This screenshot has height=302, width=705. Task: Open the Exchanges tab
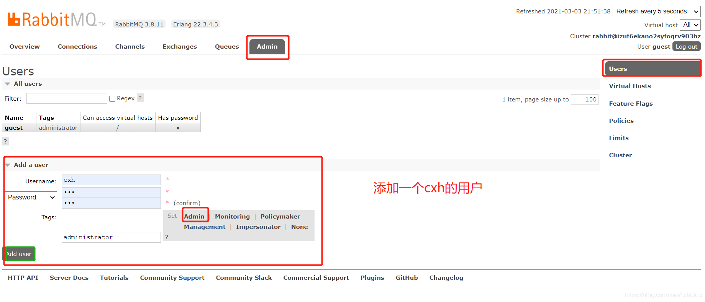[x=180, y=47]
